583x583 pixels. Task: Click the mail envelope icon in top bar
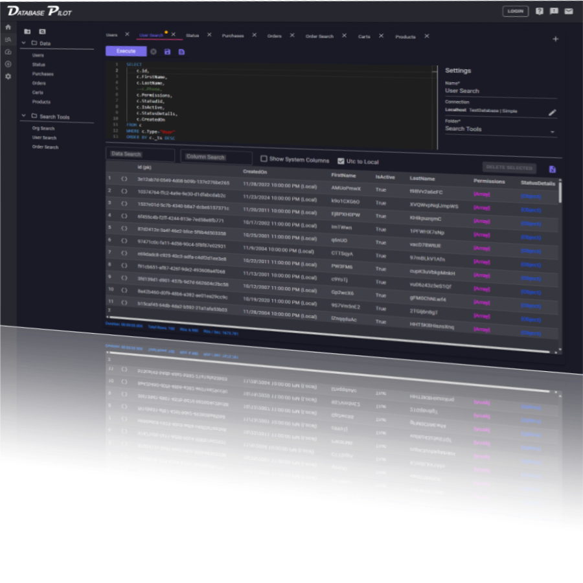click(569, 11)
